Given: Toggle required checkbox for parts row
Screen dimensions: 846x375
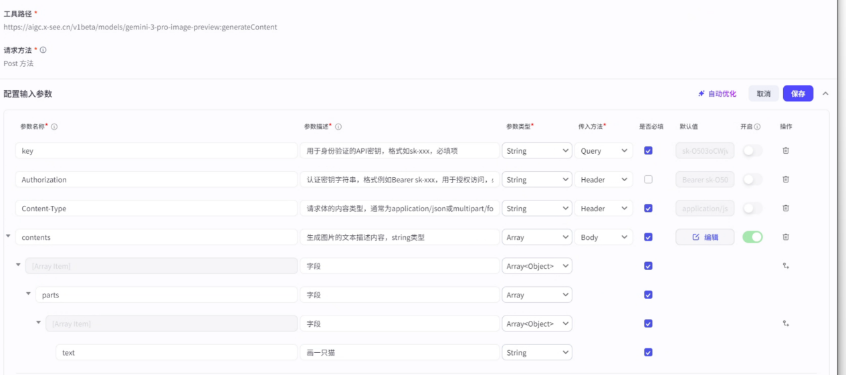Looking at the screenshot, I should [648, 295].
